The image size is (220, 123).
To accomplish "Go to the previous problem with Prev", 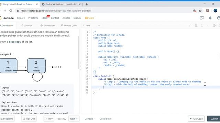I will point(49,119).
